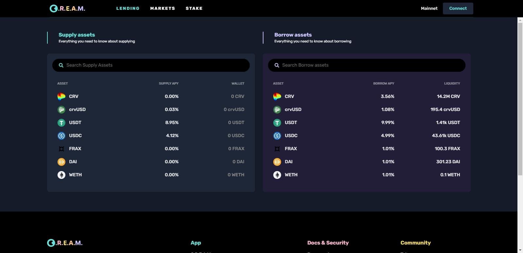Click ASSET header in Borrow table
This screenshot has height=253, width=523.
pos(278,84)
